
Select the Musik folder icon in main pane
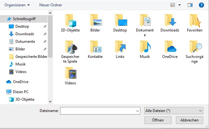(145, 47)
